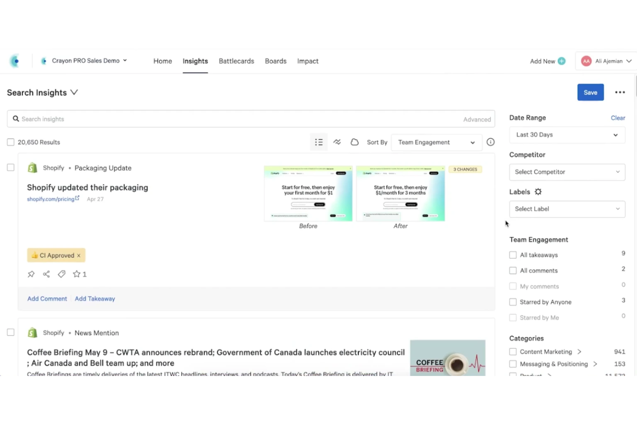Viewport: 637px width, 425px height.
Task: Click the page vertical scrollbar
Action: point(635,86)
